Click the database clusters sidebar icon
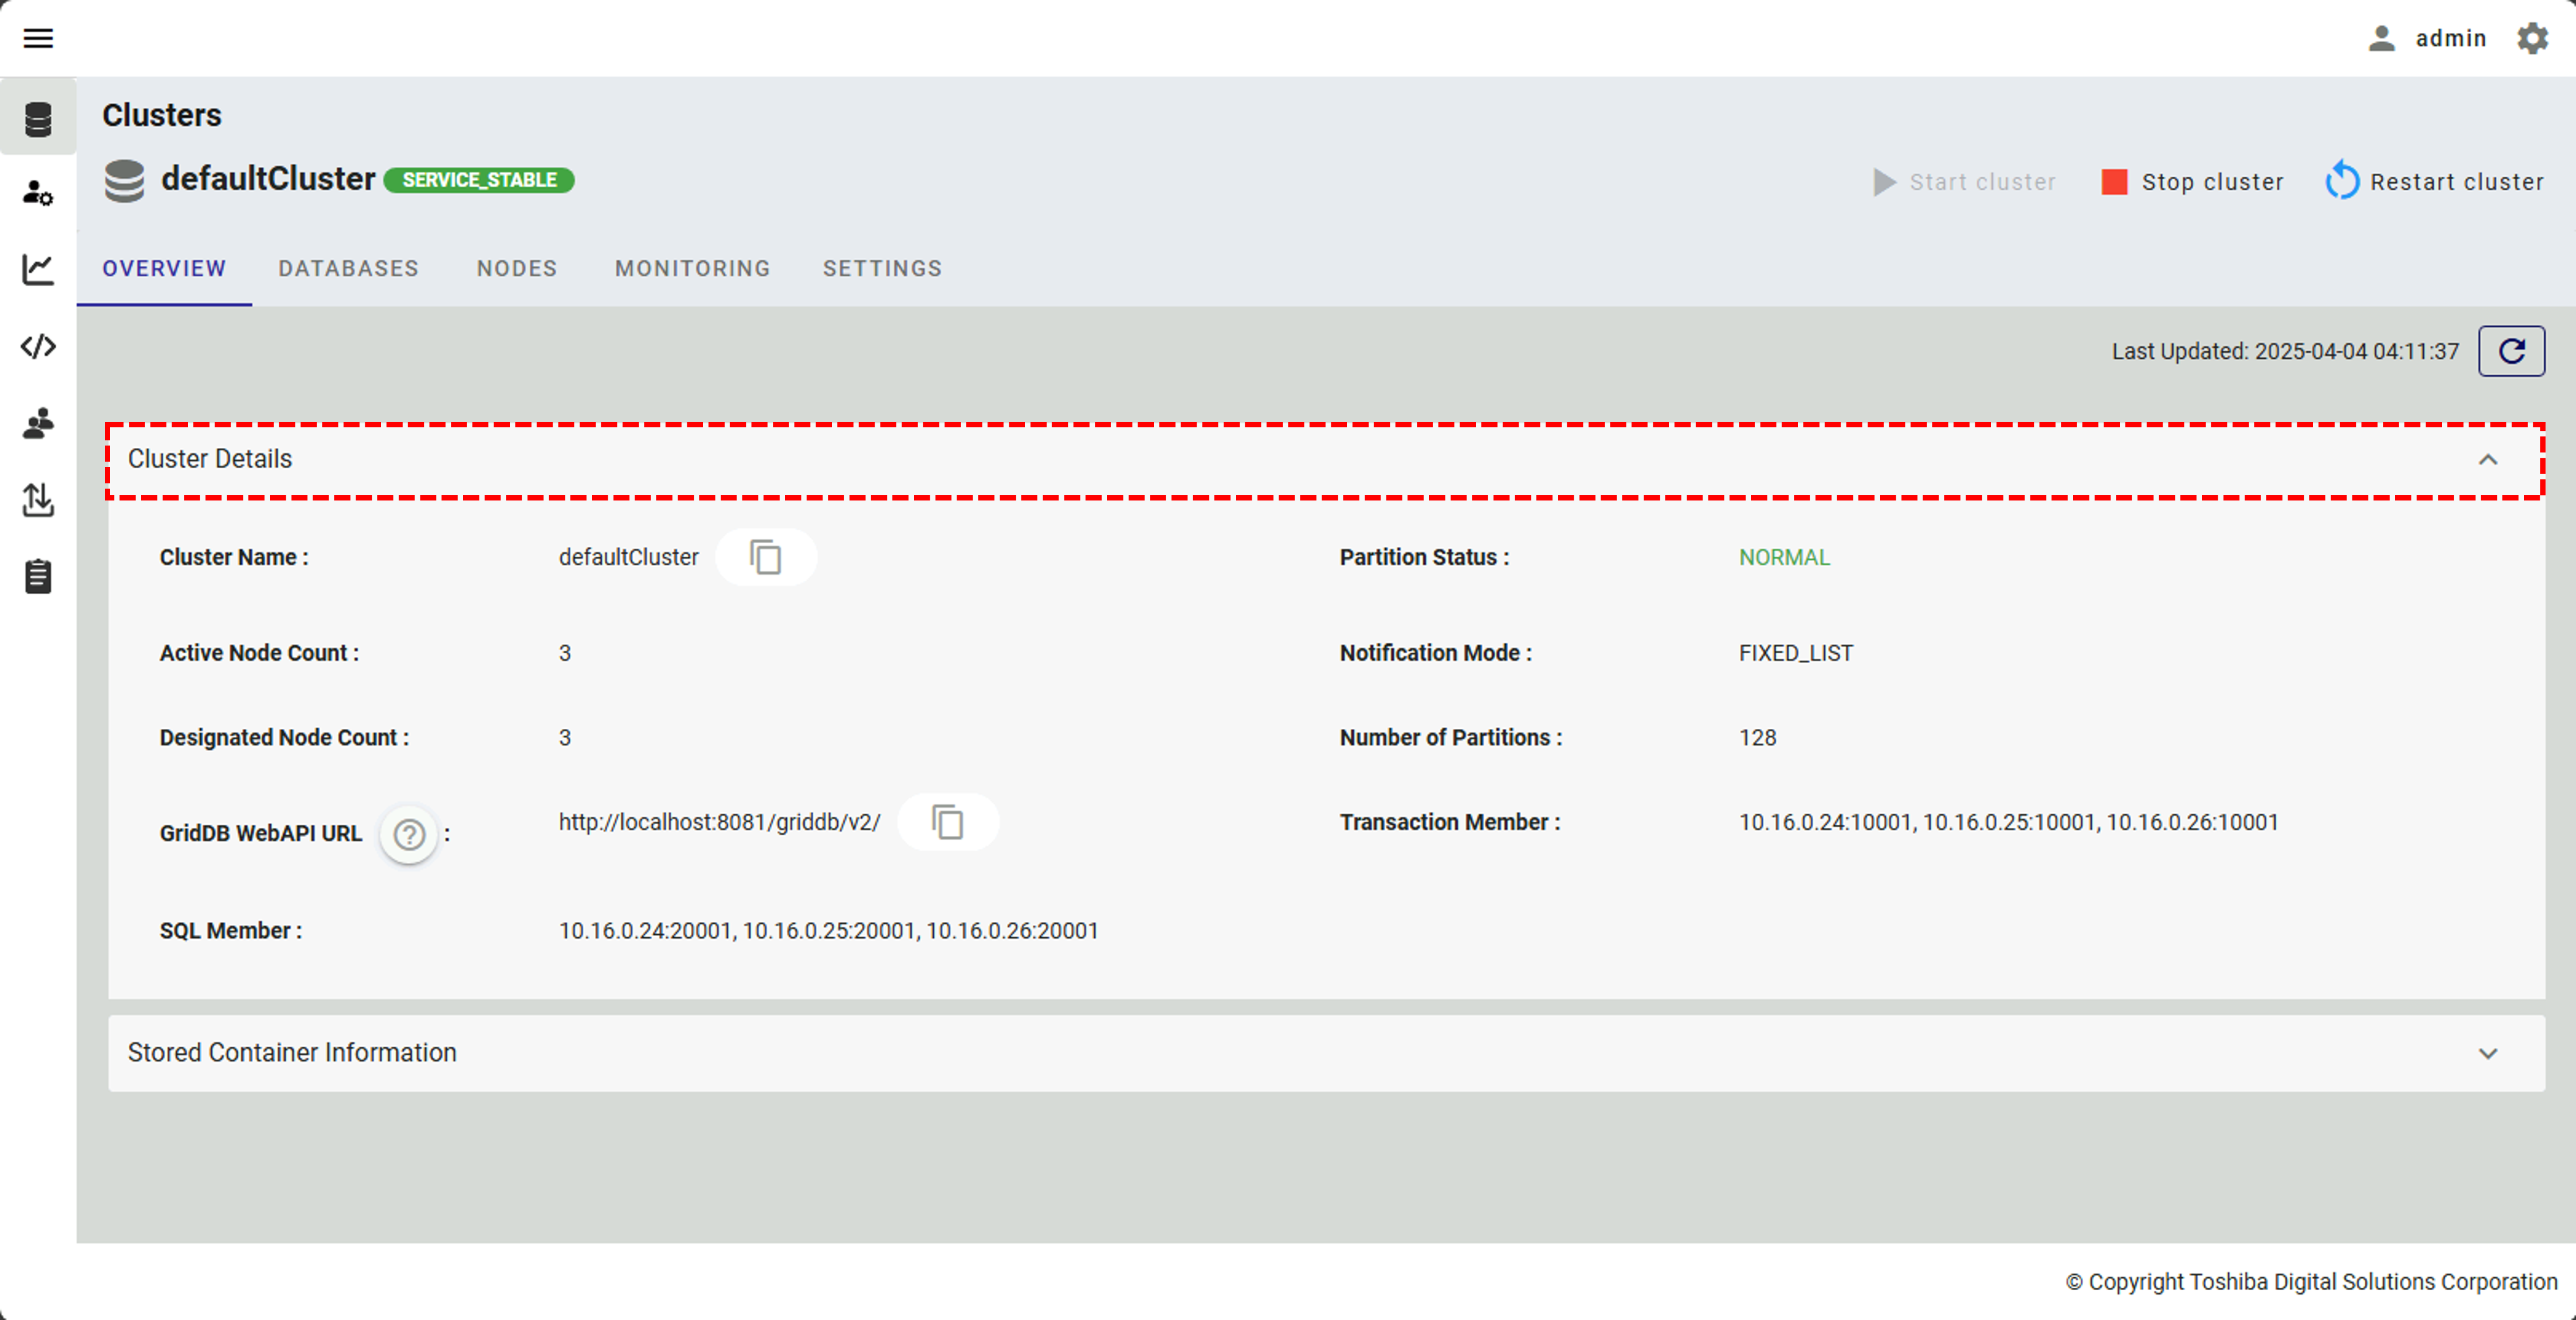The height and width of the screenshot is (1320, 2576). coord(38,119)
